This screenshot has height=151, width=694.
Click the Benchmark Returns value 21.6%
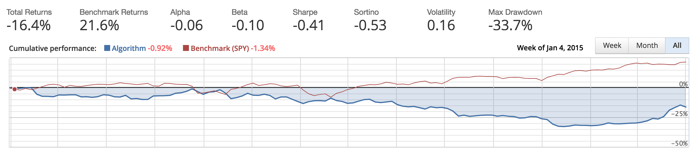[99, 25]
